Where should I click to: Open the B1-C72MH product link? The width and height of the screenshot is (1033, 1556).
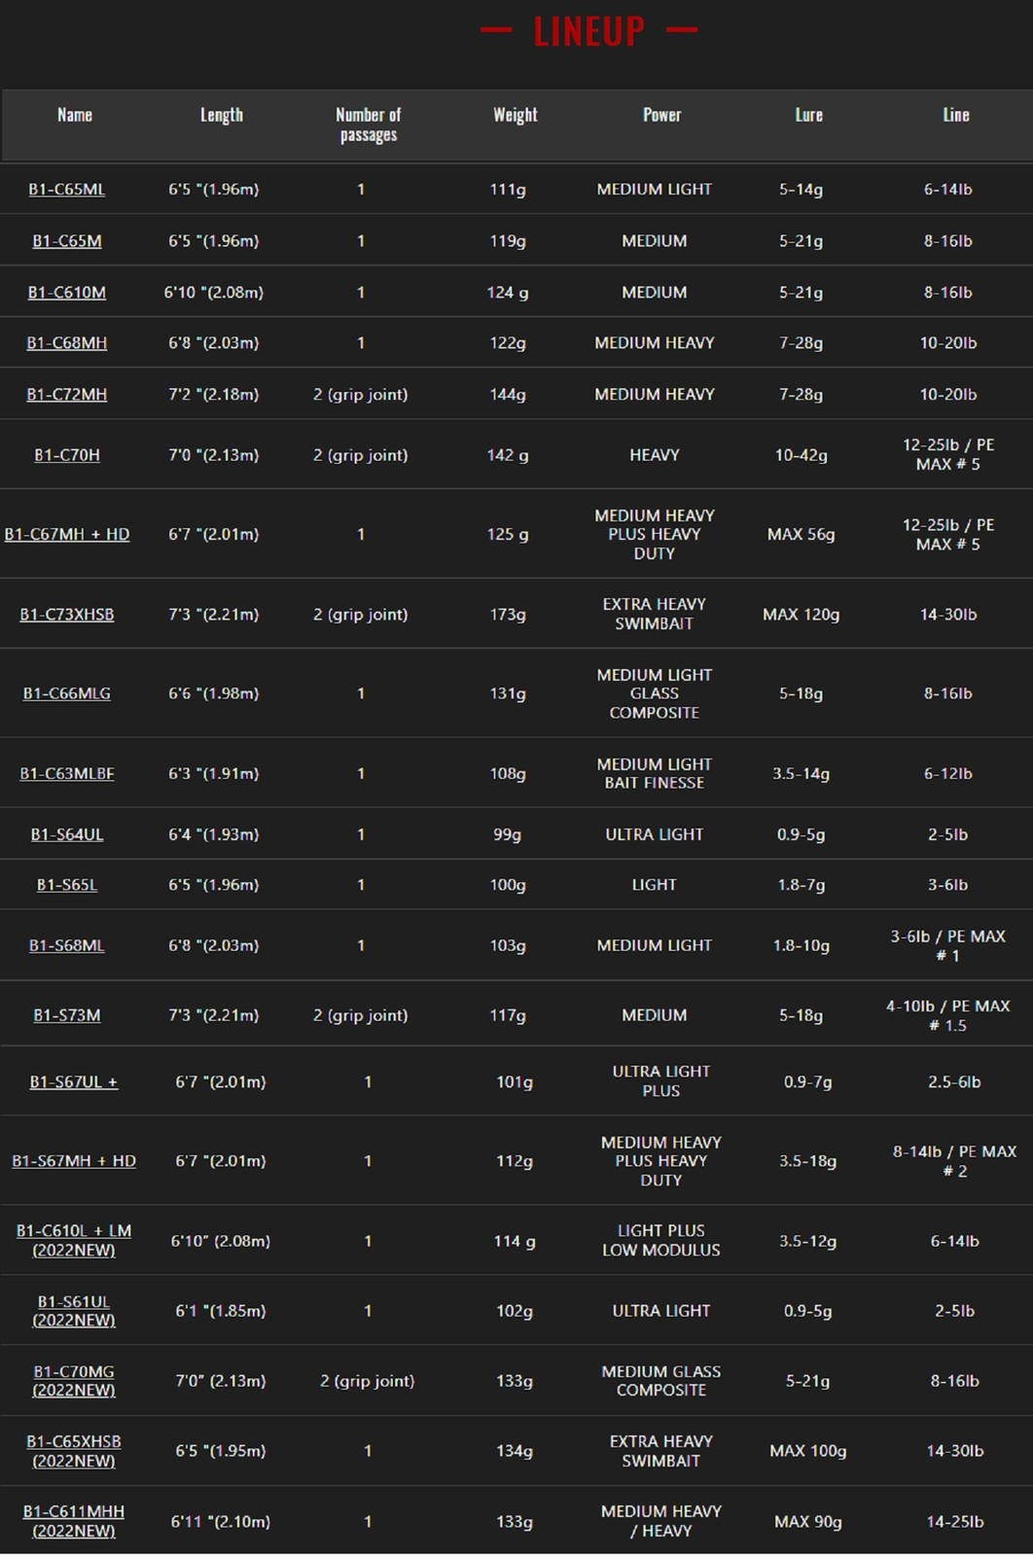pos(67,395)
